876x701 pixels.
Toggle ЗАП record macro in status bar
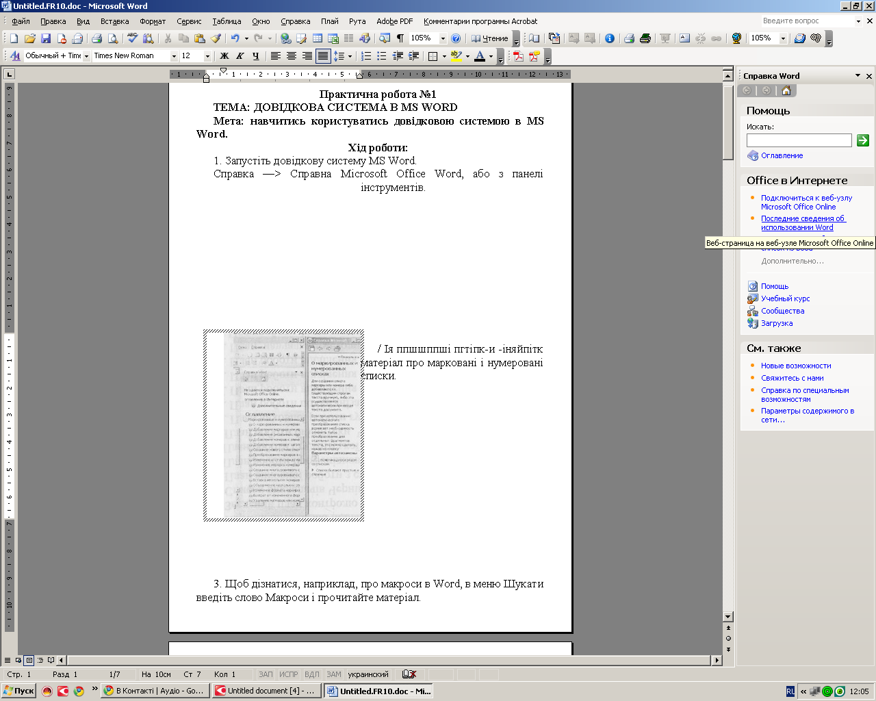click(x=266, y=674)
